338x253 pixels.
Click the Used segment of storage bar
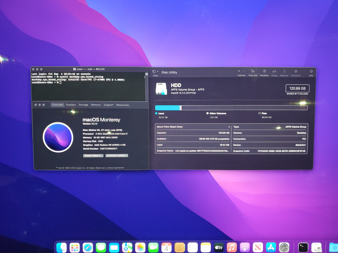point(167,108)
